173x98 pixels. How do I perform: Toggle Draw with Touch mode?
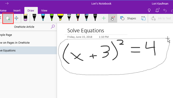113,18
